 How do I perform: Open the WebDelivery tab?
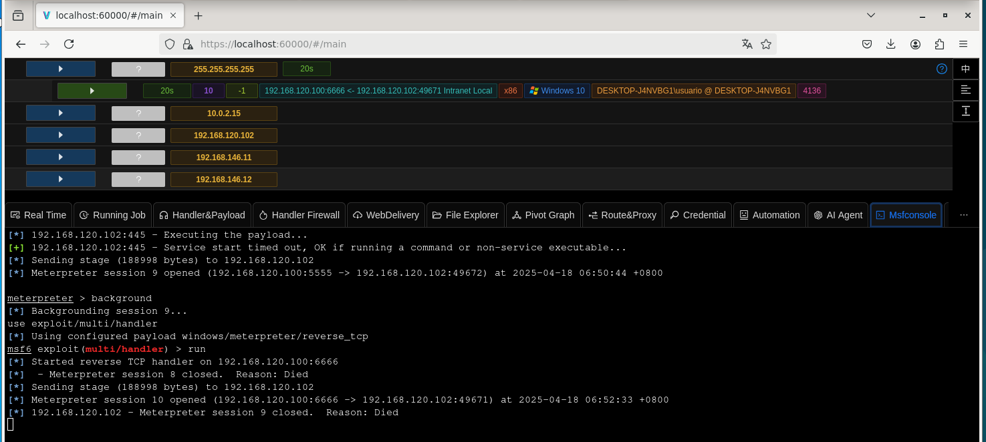pyautogui.click(x=386, y=215)
